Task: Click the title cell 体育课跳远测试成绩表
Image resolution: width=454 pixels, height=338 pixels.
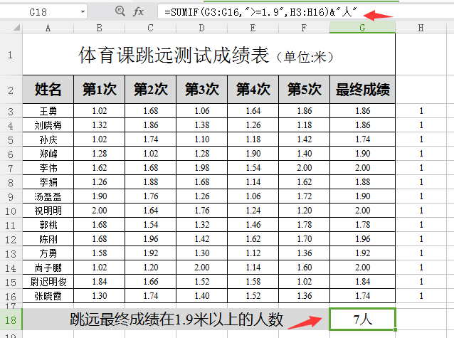Action: coord(208,55)
